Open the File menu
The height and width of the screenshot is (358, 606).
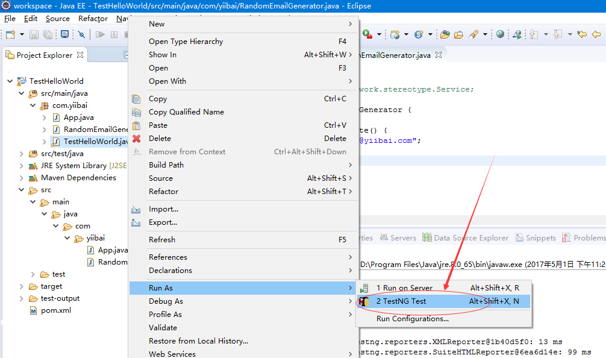tap(10, 19)
